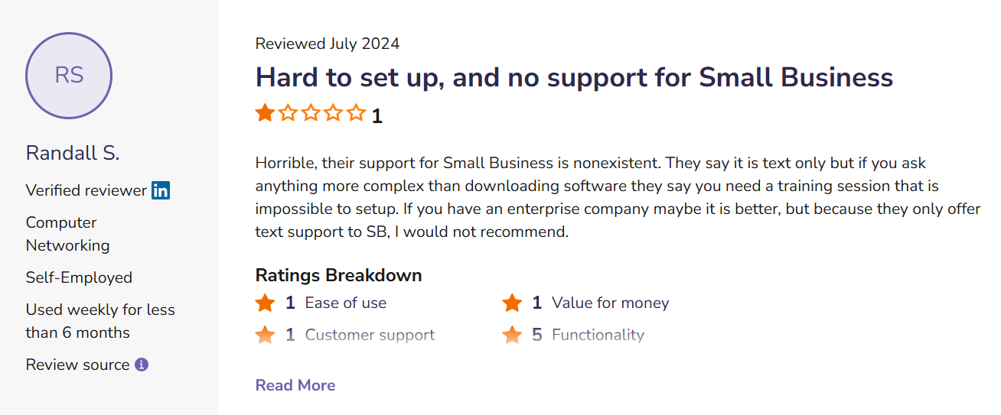This screenshot has height=415, width=1001.
Task: Expand the review with Read More
Action: pos(295,385)
